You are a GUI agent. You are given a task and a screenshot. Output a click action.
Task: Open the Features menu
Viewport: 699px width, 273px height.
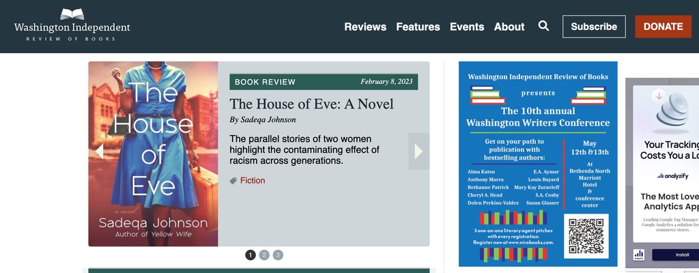click(x=418, y=27)
